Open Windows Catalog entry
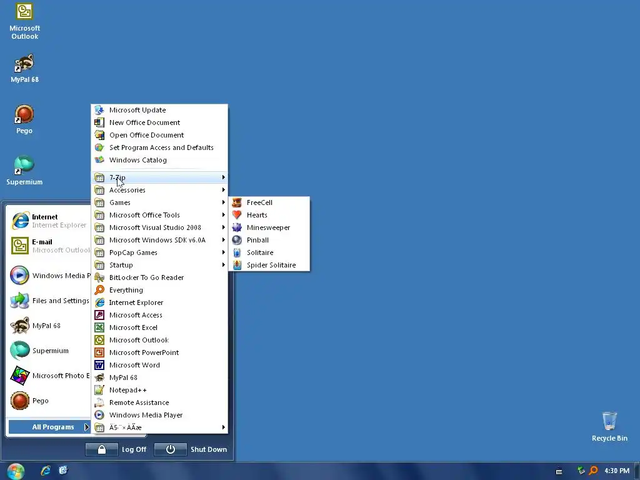 point(159,160)
